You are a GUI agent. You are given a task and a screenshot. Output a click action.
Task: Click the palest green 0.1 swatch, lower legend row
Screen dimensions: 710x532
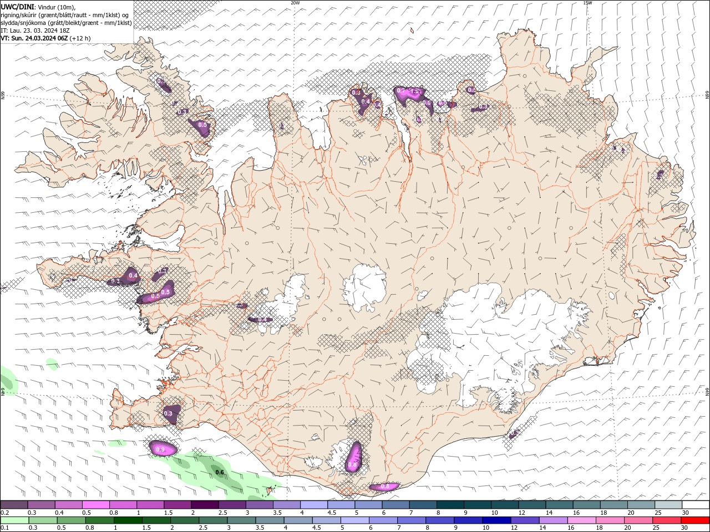pyautogui.click(x=14, y=520)
